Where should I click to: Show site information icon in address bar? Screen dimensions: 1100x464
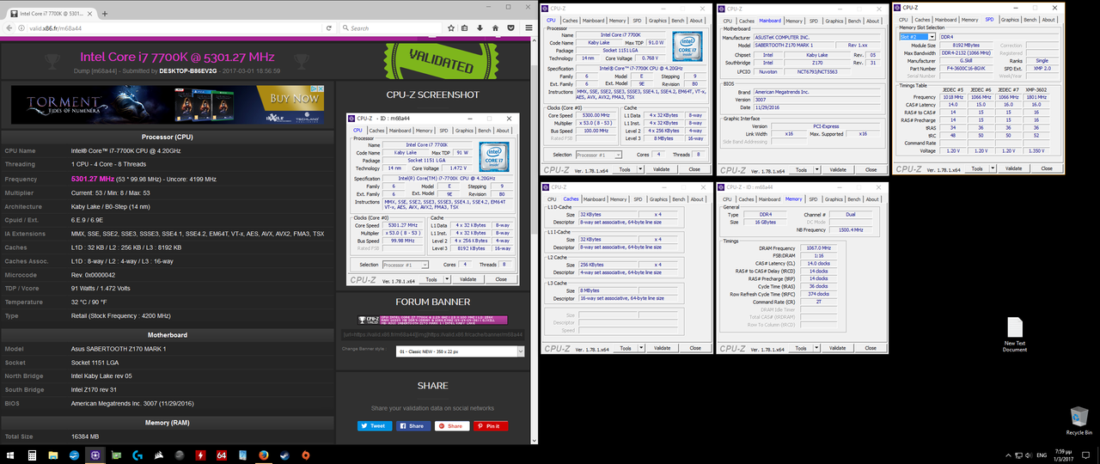click(x=21, y=27)
